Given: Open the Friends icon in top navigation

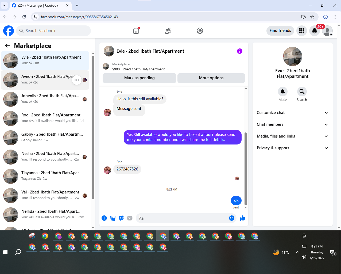Looking at the screenshot, I should point(168,31).
